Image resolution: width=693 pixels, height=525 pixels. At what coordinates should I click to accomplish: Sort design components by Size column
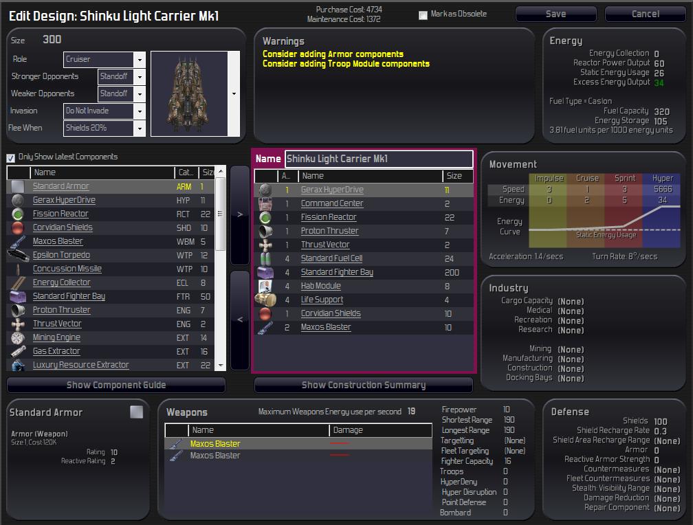point(457,176)
